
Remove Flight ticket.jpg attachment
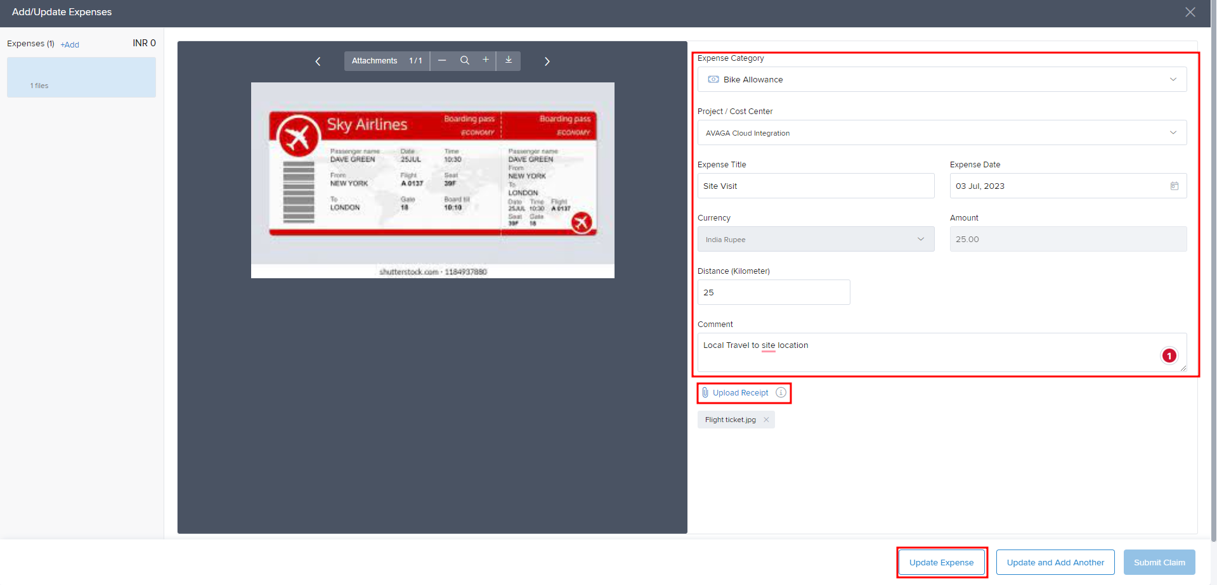766,420
